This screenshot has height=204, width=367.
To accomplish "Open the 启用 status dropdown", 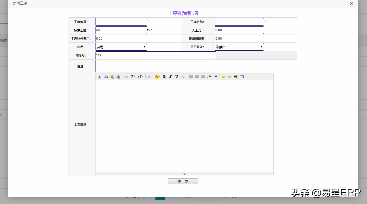I will (121, 47).
